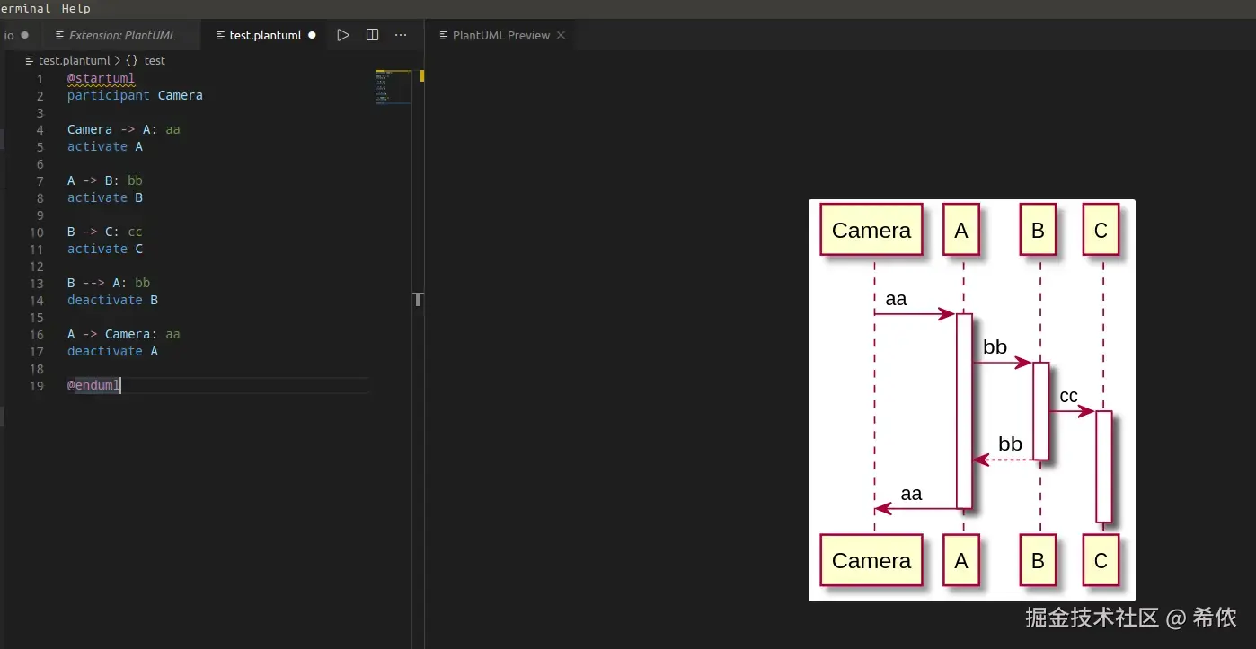This screenshot has width=1256, height=649.
Task: Click the 'participant Camera' code line
Action: [135, 95]
